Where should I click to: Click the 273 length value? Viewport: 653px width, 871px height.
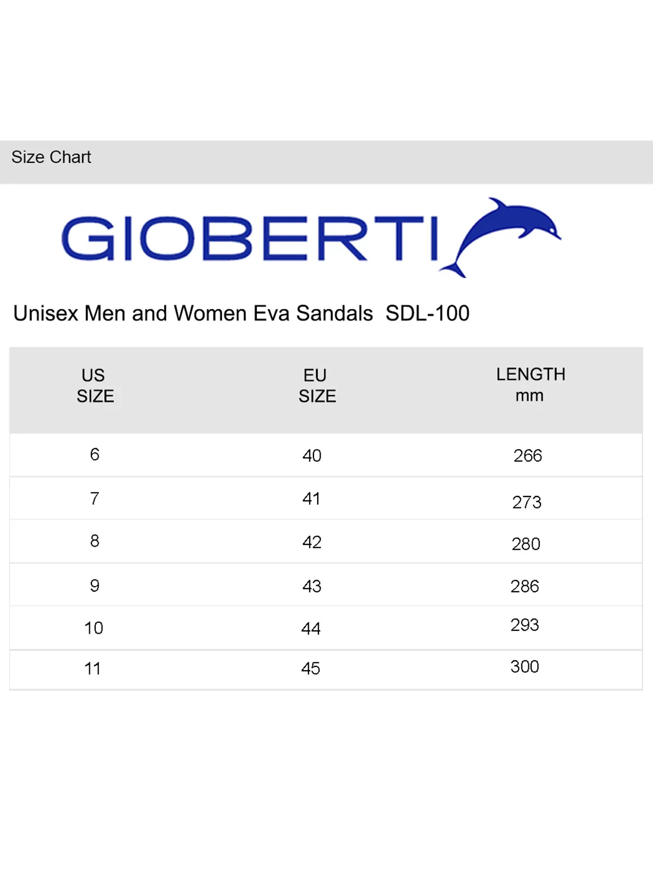pyautogui.click(x=527, y=502)
